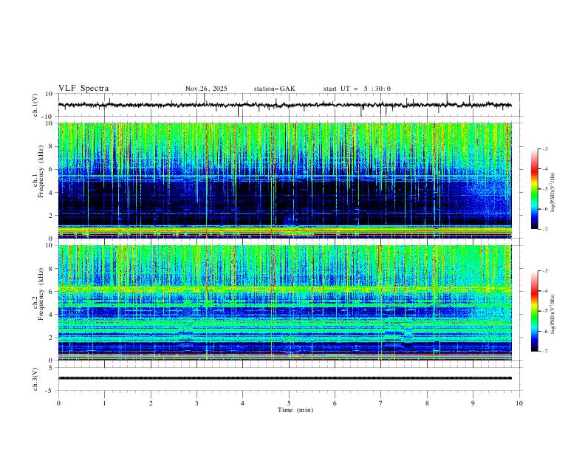The width and height of the screenshot is (585, 452).
Task: Click the ch.2 log(PSD) colorbar label
Action: pyautogui.click(x=553, y=314)
